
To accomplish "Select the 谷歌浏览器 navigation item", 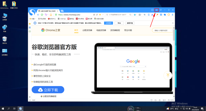I will coord(87,30).
